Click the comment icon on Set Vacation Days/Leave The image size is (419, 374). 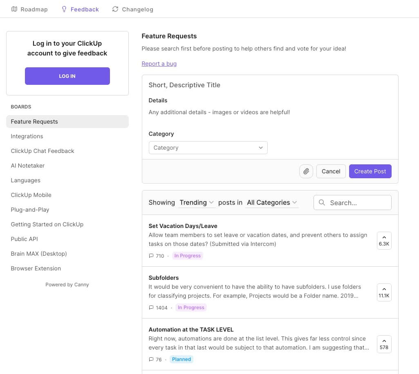tap(151, 256)
